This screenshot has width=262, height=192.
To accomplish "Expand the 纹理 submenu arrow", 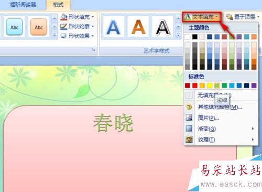I will point(253,140).
